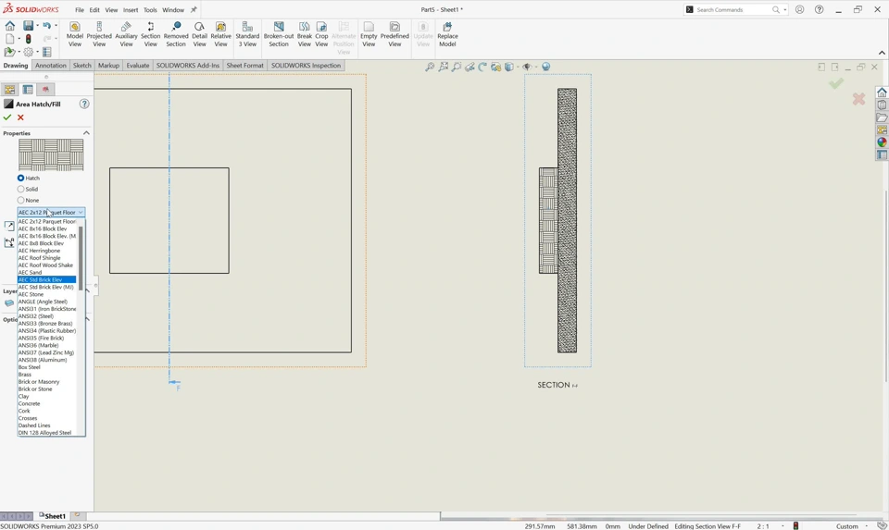
Task: Open the Save dropdown arrow
Action: click(x=37, y=26)
